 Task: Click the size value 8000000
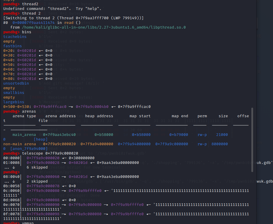(x=219, y=144)
